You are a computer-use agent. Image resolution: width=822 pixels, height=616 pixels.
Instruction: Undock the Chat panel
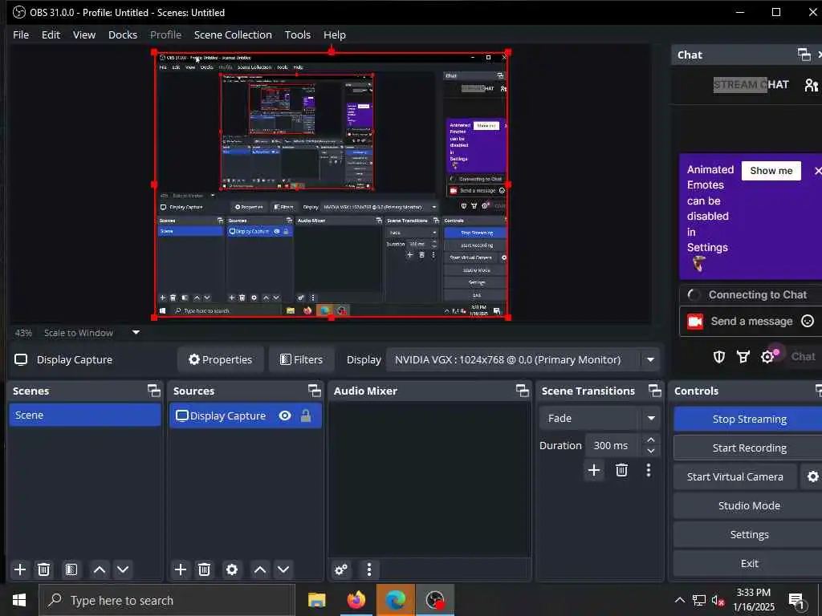(804, 55)
